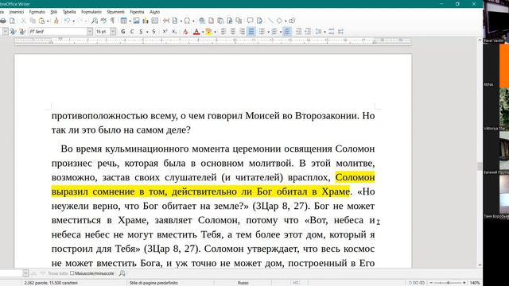Click Trova tutto button in find bar
The height and width of the screenshot is (286, 509).
[x=58, y=273]
